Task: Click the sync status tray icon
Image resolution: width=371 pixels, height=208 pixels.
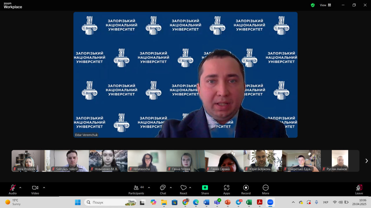Action: point(309,202)
